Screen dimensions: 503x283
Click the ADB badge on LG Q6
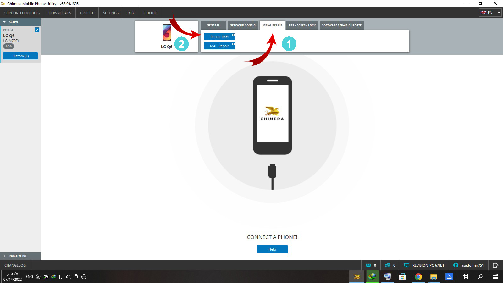pyautogui.click(x=9, y=46)
